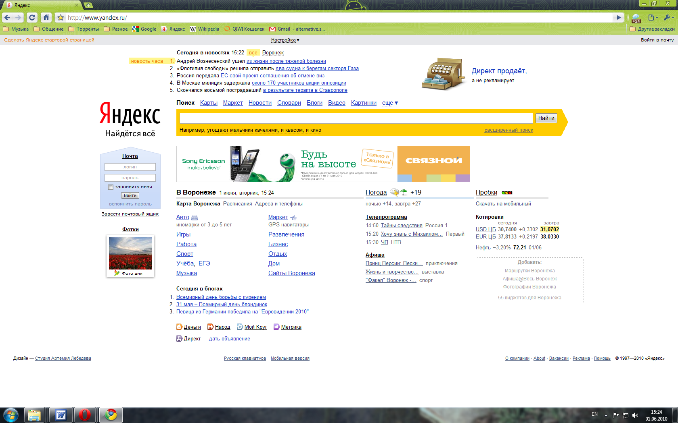The image size is (678, 423).
Task: Open the вспомнить пароль link
Action: 130,204
